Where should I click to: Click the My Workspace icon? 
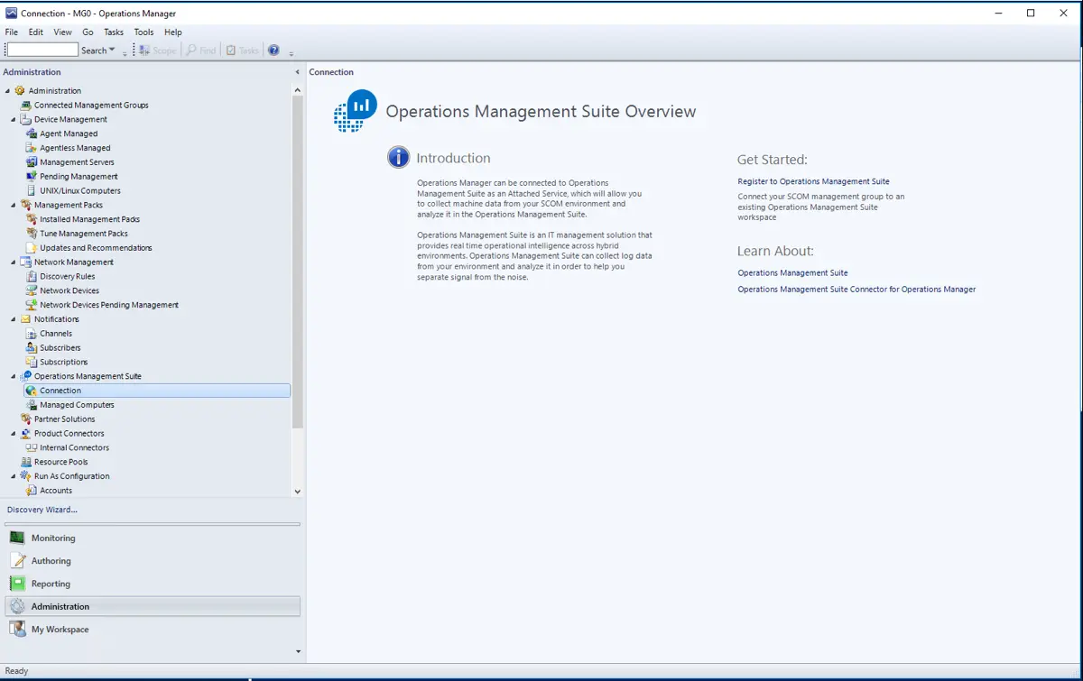(x=17, y=630)
